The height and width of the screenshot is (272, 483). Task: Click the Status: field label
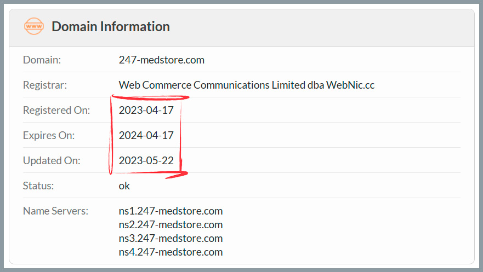point(38,186)
